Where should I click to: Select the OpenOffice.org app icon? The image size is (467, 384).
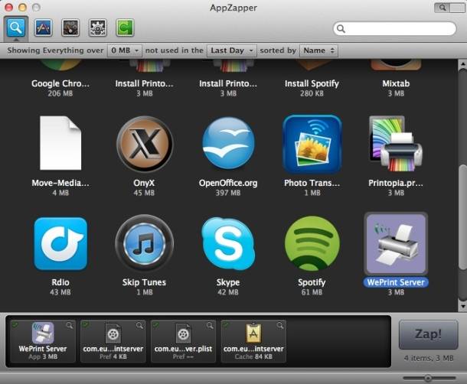click(x=228, y=143)
